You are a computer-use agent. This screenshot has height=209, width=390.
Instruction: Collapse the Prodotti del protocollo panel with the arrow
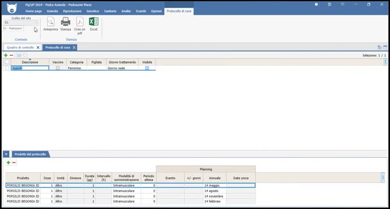coord(6,154)
